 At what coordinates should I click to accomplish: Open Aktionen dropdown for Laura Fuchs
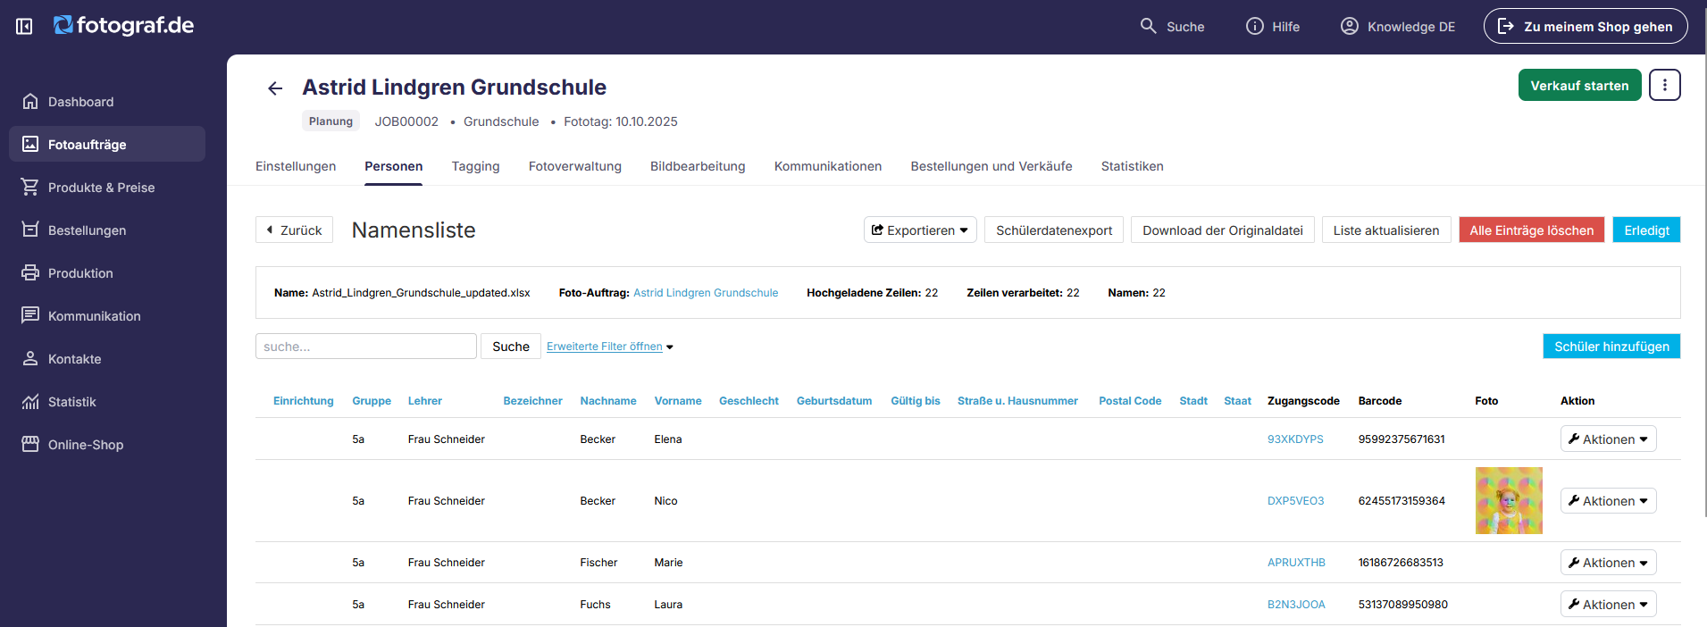(x=1608, y=604)
